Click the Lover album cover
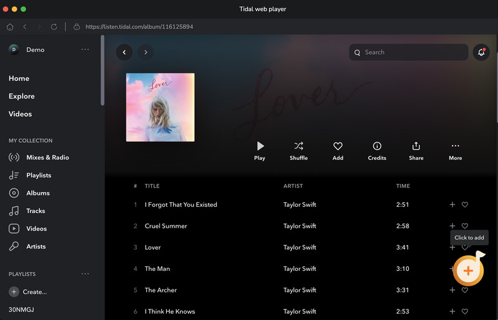Viewport: 498px width, 320px height. coord(161,108)
